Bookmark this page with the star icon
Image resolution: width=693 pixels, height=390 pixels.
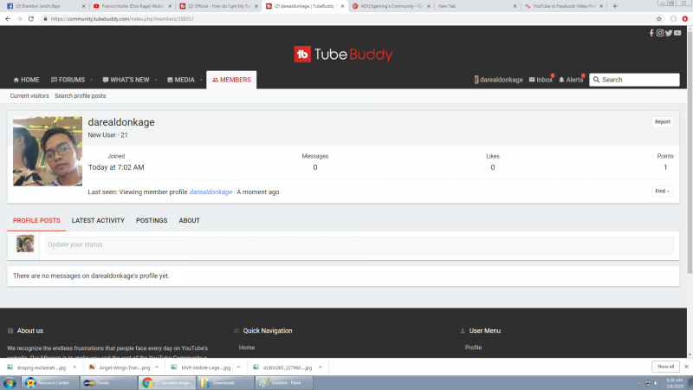tap(660, 18)
